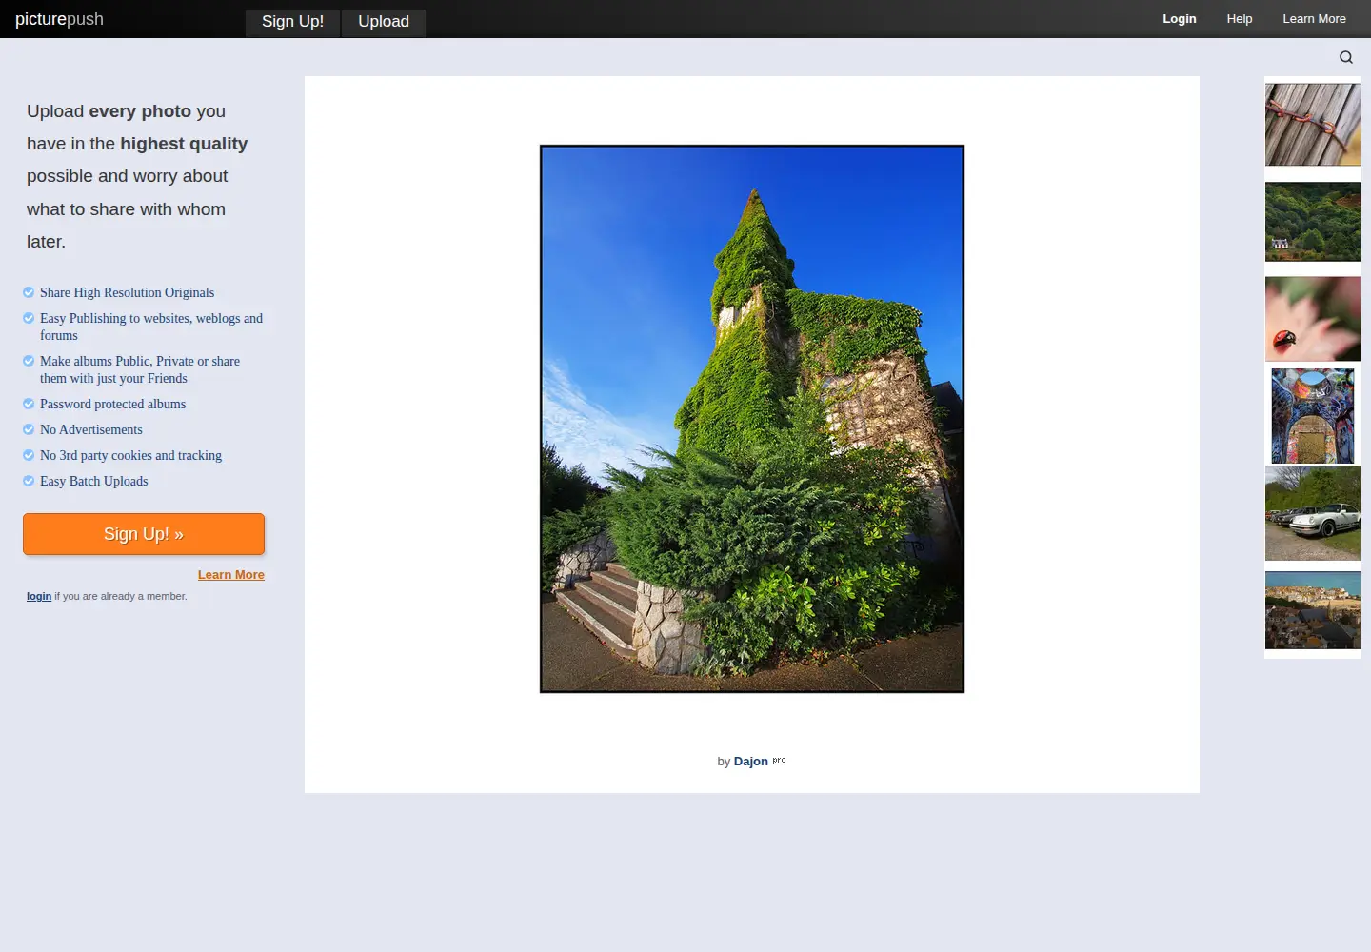Open the white vintage car thumbnail
1371x952 pixels.
1313,513
